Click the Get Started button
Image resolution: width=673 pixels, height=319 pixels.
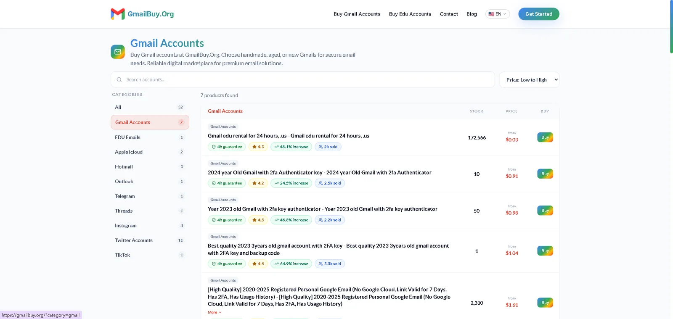click(539, 14)
